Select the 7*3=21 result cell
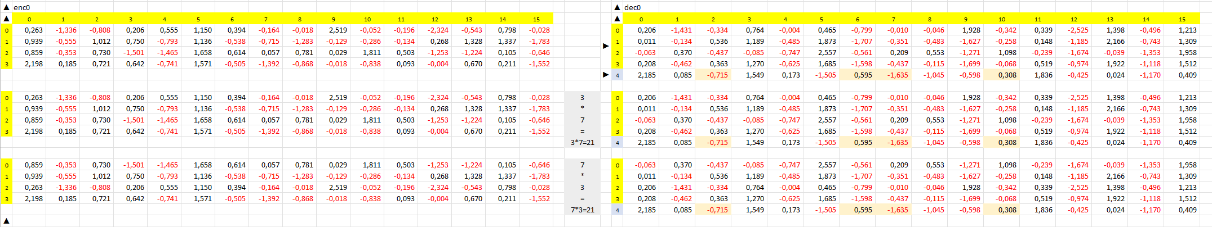The height and width of the screenshot is (227, 1212). point(582,210)
